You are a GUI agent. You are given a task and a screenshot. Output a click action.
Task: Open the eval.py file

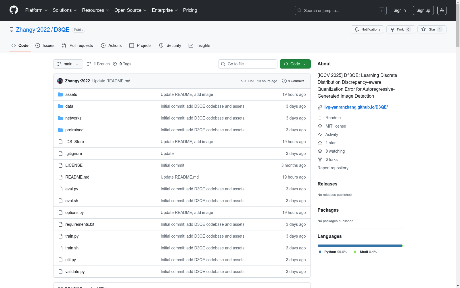tap(72, 189)
